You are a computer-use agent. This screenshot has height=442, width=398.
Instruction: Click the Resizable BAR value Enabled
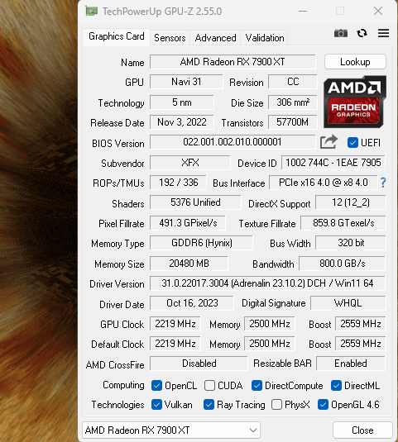click(351, 364)
